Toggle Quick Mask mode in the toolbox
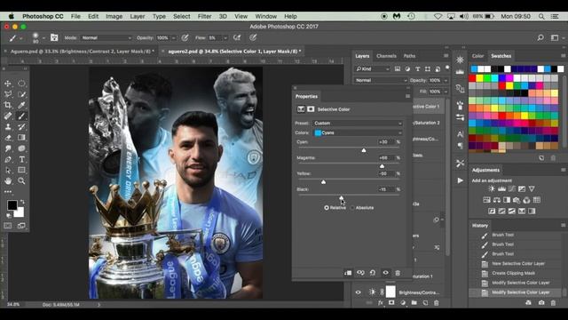 pos(8,226)
